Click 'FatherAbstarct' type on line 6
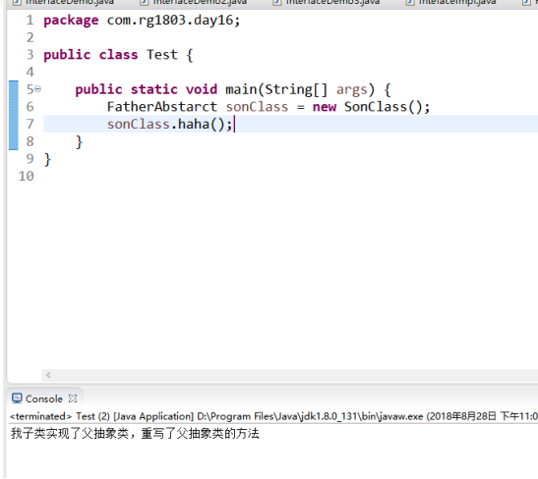 point(162,106)
